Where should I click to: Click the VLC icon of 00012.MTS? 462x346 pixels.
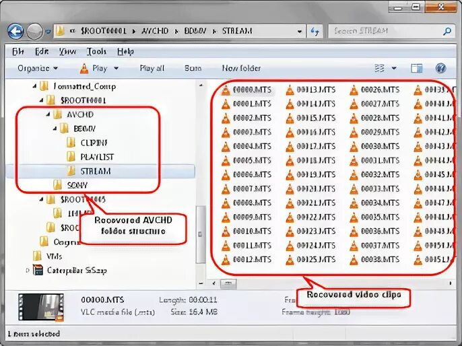pyautogui.click(x=226, y=259)
